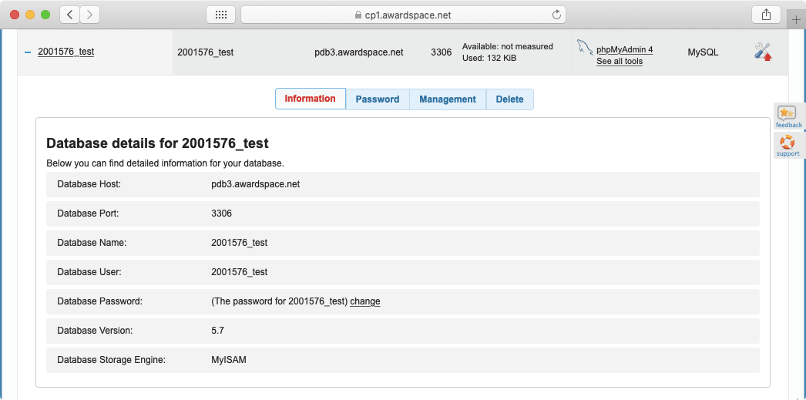Open the Delete tab
This screenshot has width=806, height=400.
pos(509,99)
